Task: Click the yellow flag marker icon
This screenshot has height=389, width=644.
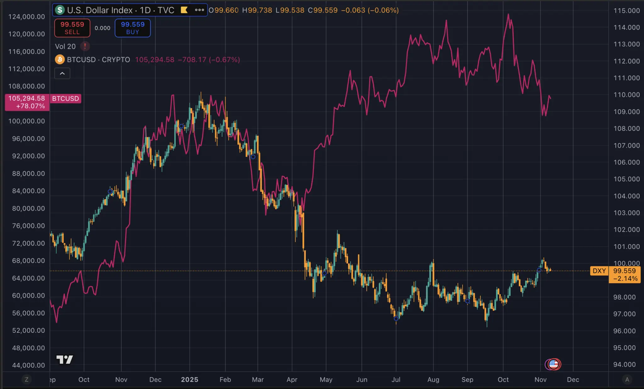Action: coord(184,10)
